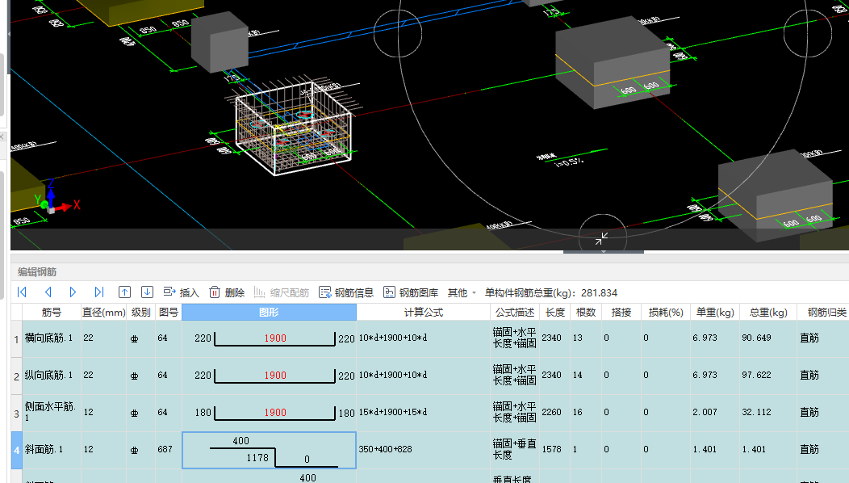Screen dimensions: 849x483
Task: Click 侧面水平筋.1 name cell
Action: click(52, 413)
